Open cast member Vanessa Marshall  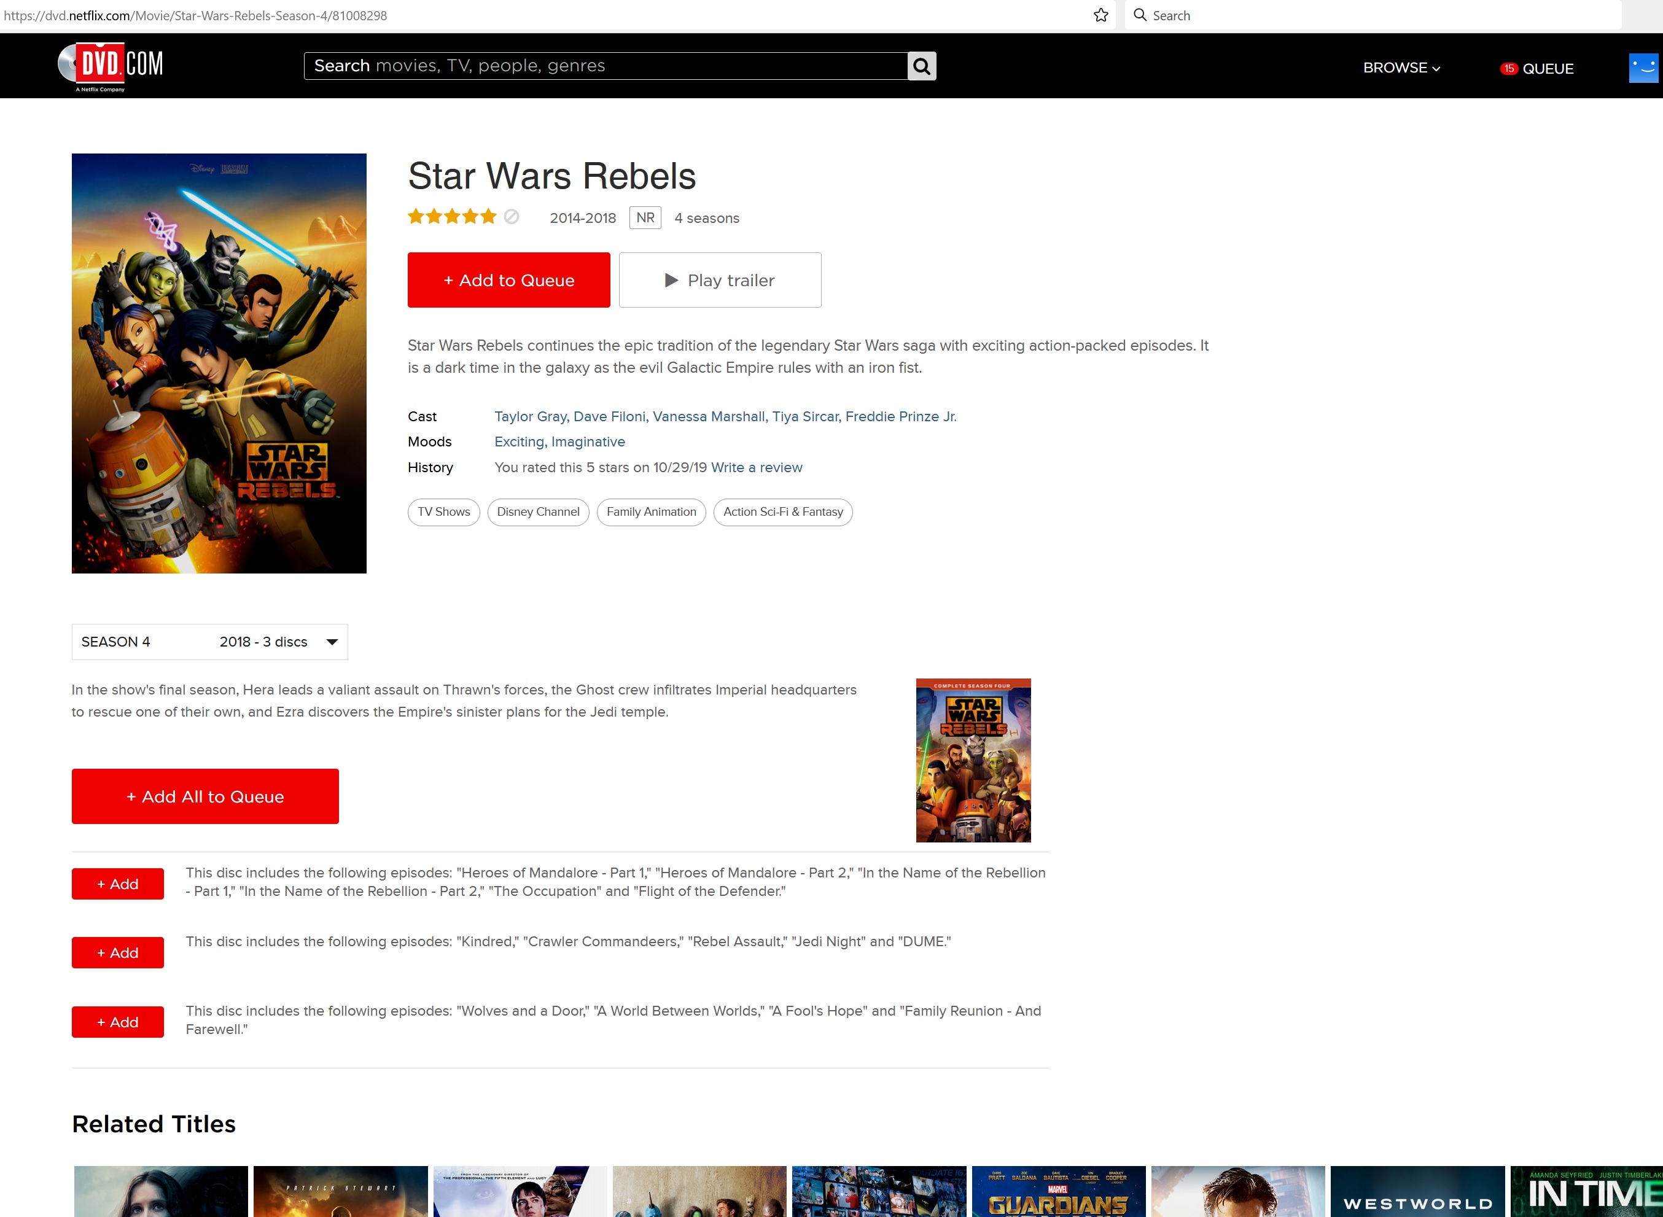pos(709,416)
